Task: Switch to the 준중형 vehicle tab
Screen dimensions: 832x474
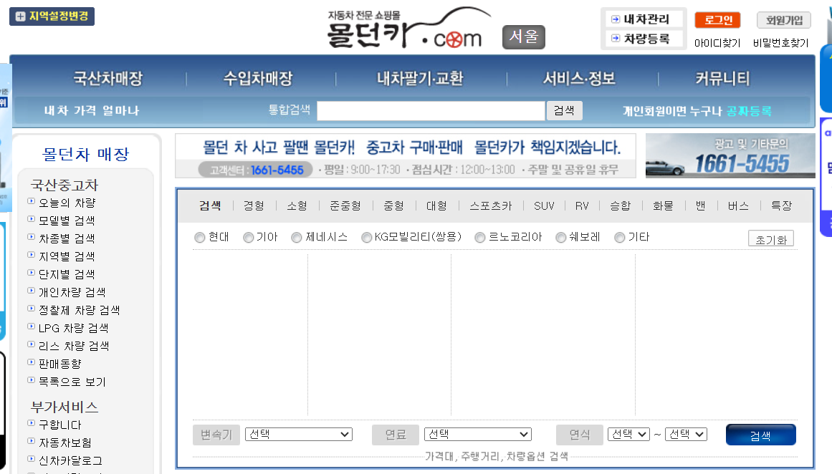Action: tap(345, 205)
